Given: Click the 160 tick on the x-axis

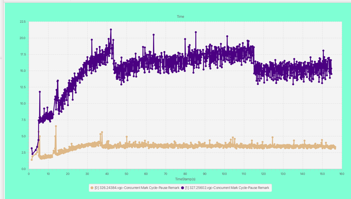Looking at the screenshot, I should pos(342,174).
